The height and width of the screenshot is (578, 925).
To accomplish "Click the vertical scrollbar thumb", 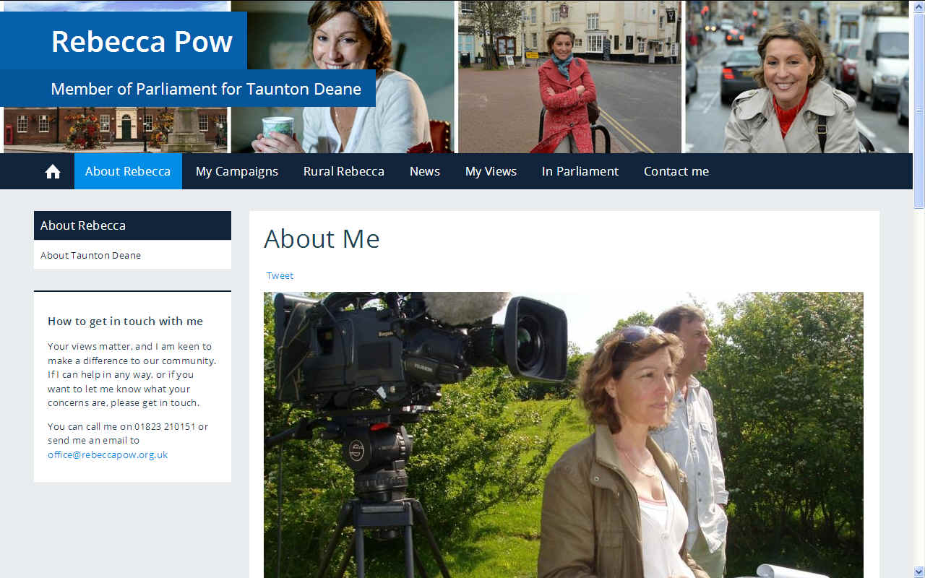I will tap(919, 110).
